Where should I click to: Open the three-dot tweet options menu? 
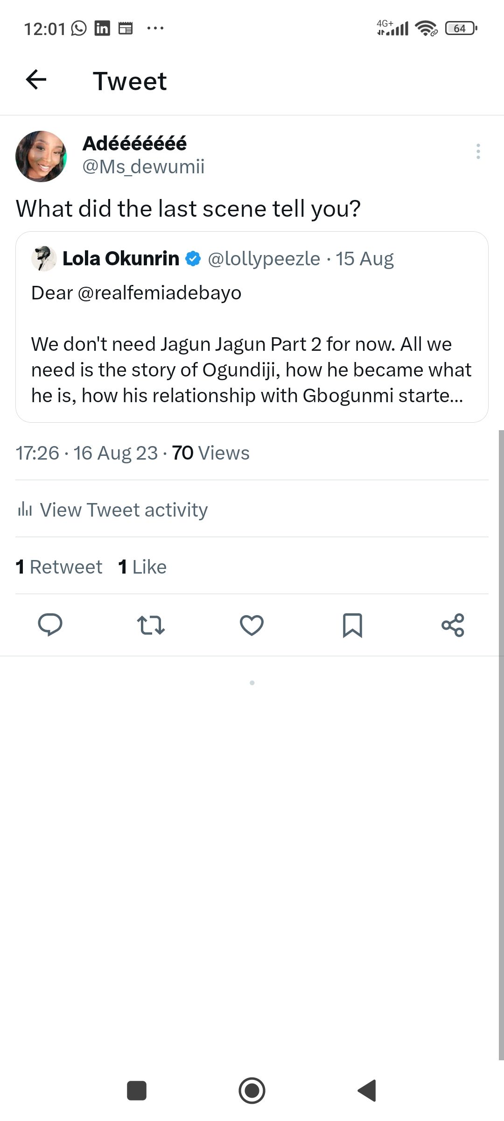pyautogui.click(x=478, y=151)
